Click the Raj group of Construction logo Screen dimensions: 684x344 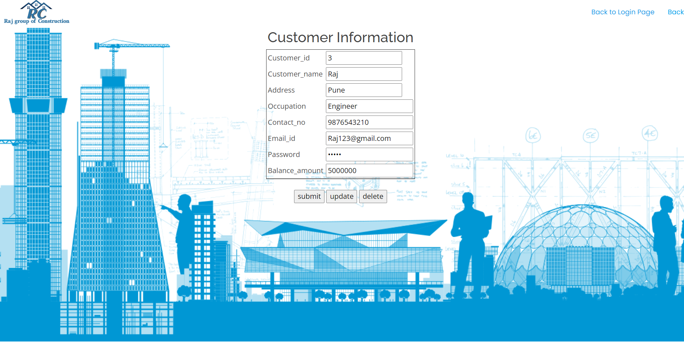(36, 13)
